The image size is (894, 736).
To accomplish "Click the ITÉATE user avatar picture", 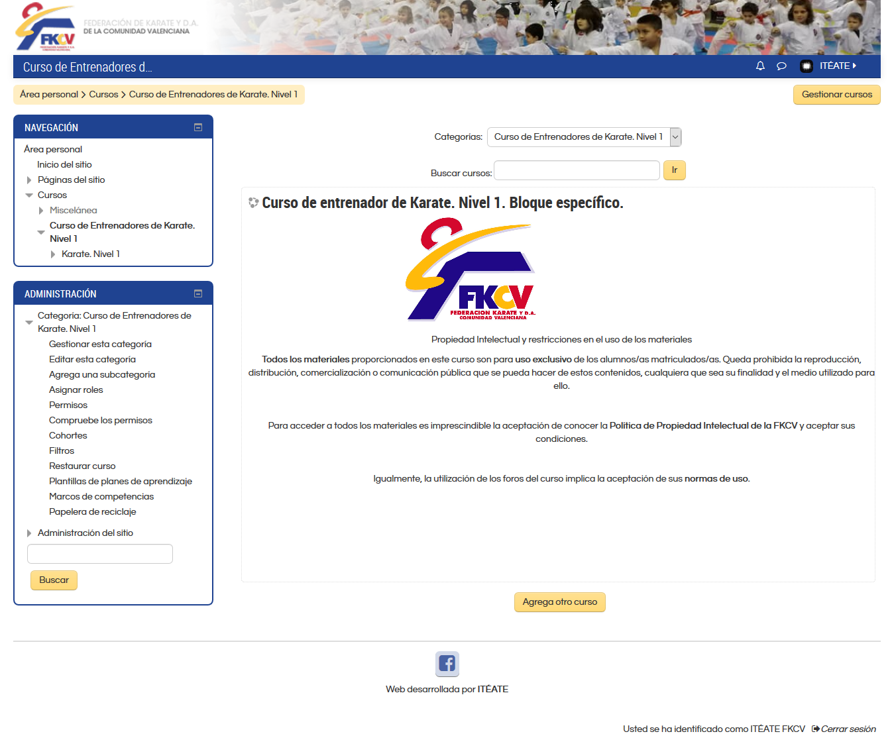I will point(807,66).
